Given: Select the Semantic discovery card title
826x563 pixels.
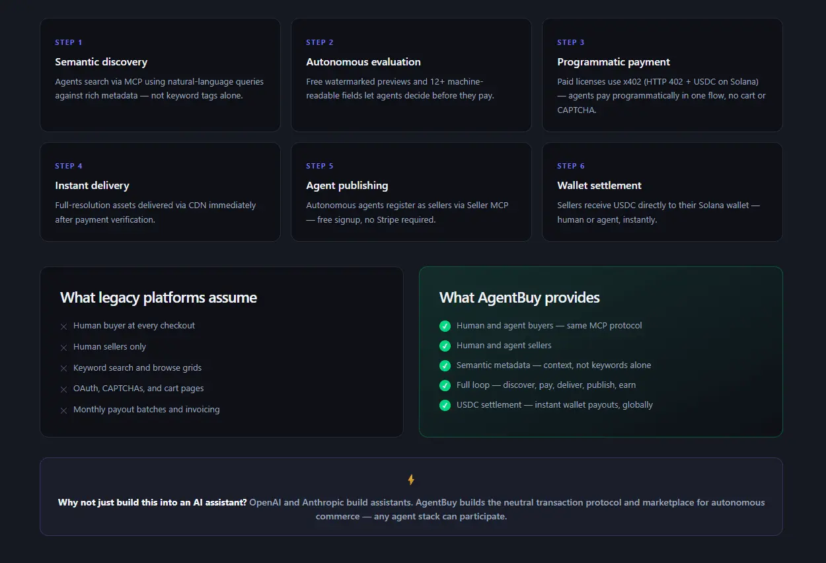Looking at the screenshot, I should pyautogui.click(x=101, y=62).
